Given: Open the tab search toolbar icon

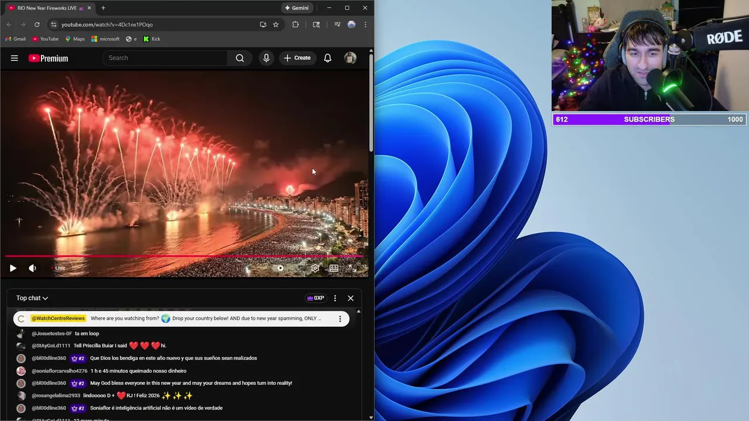Looking at the screenshot, I should tap(316, 25).
